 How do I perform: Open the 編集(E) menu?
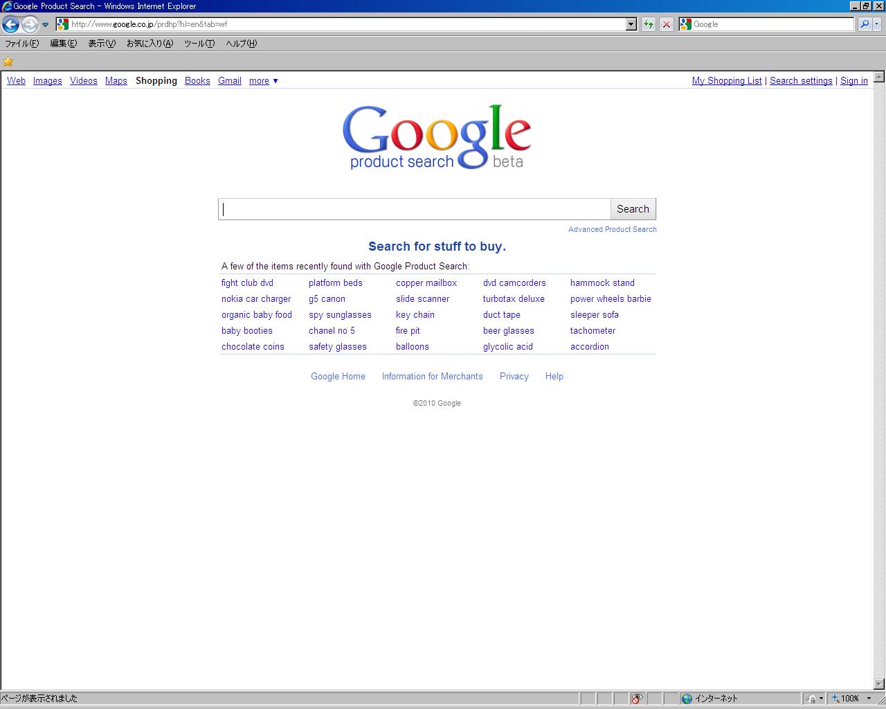63,44
